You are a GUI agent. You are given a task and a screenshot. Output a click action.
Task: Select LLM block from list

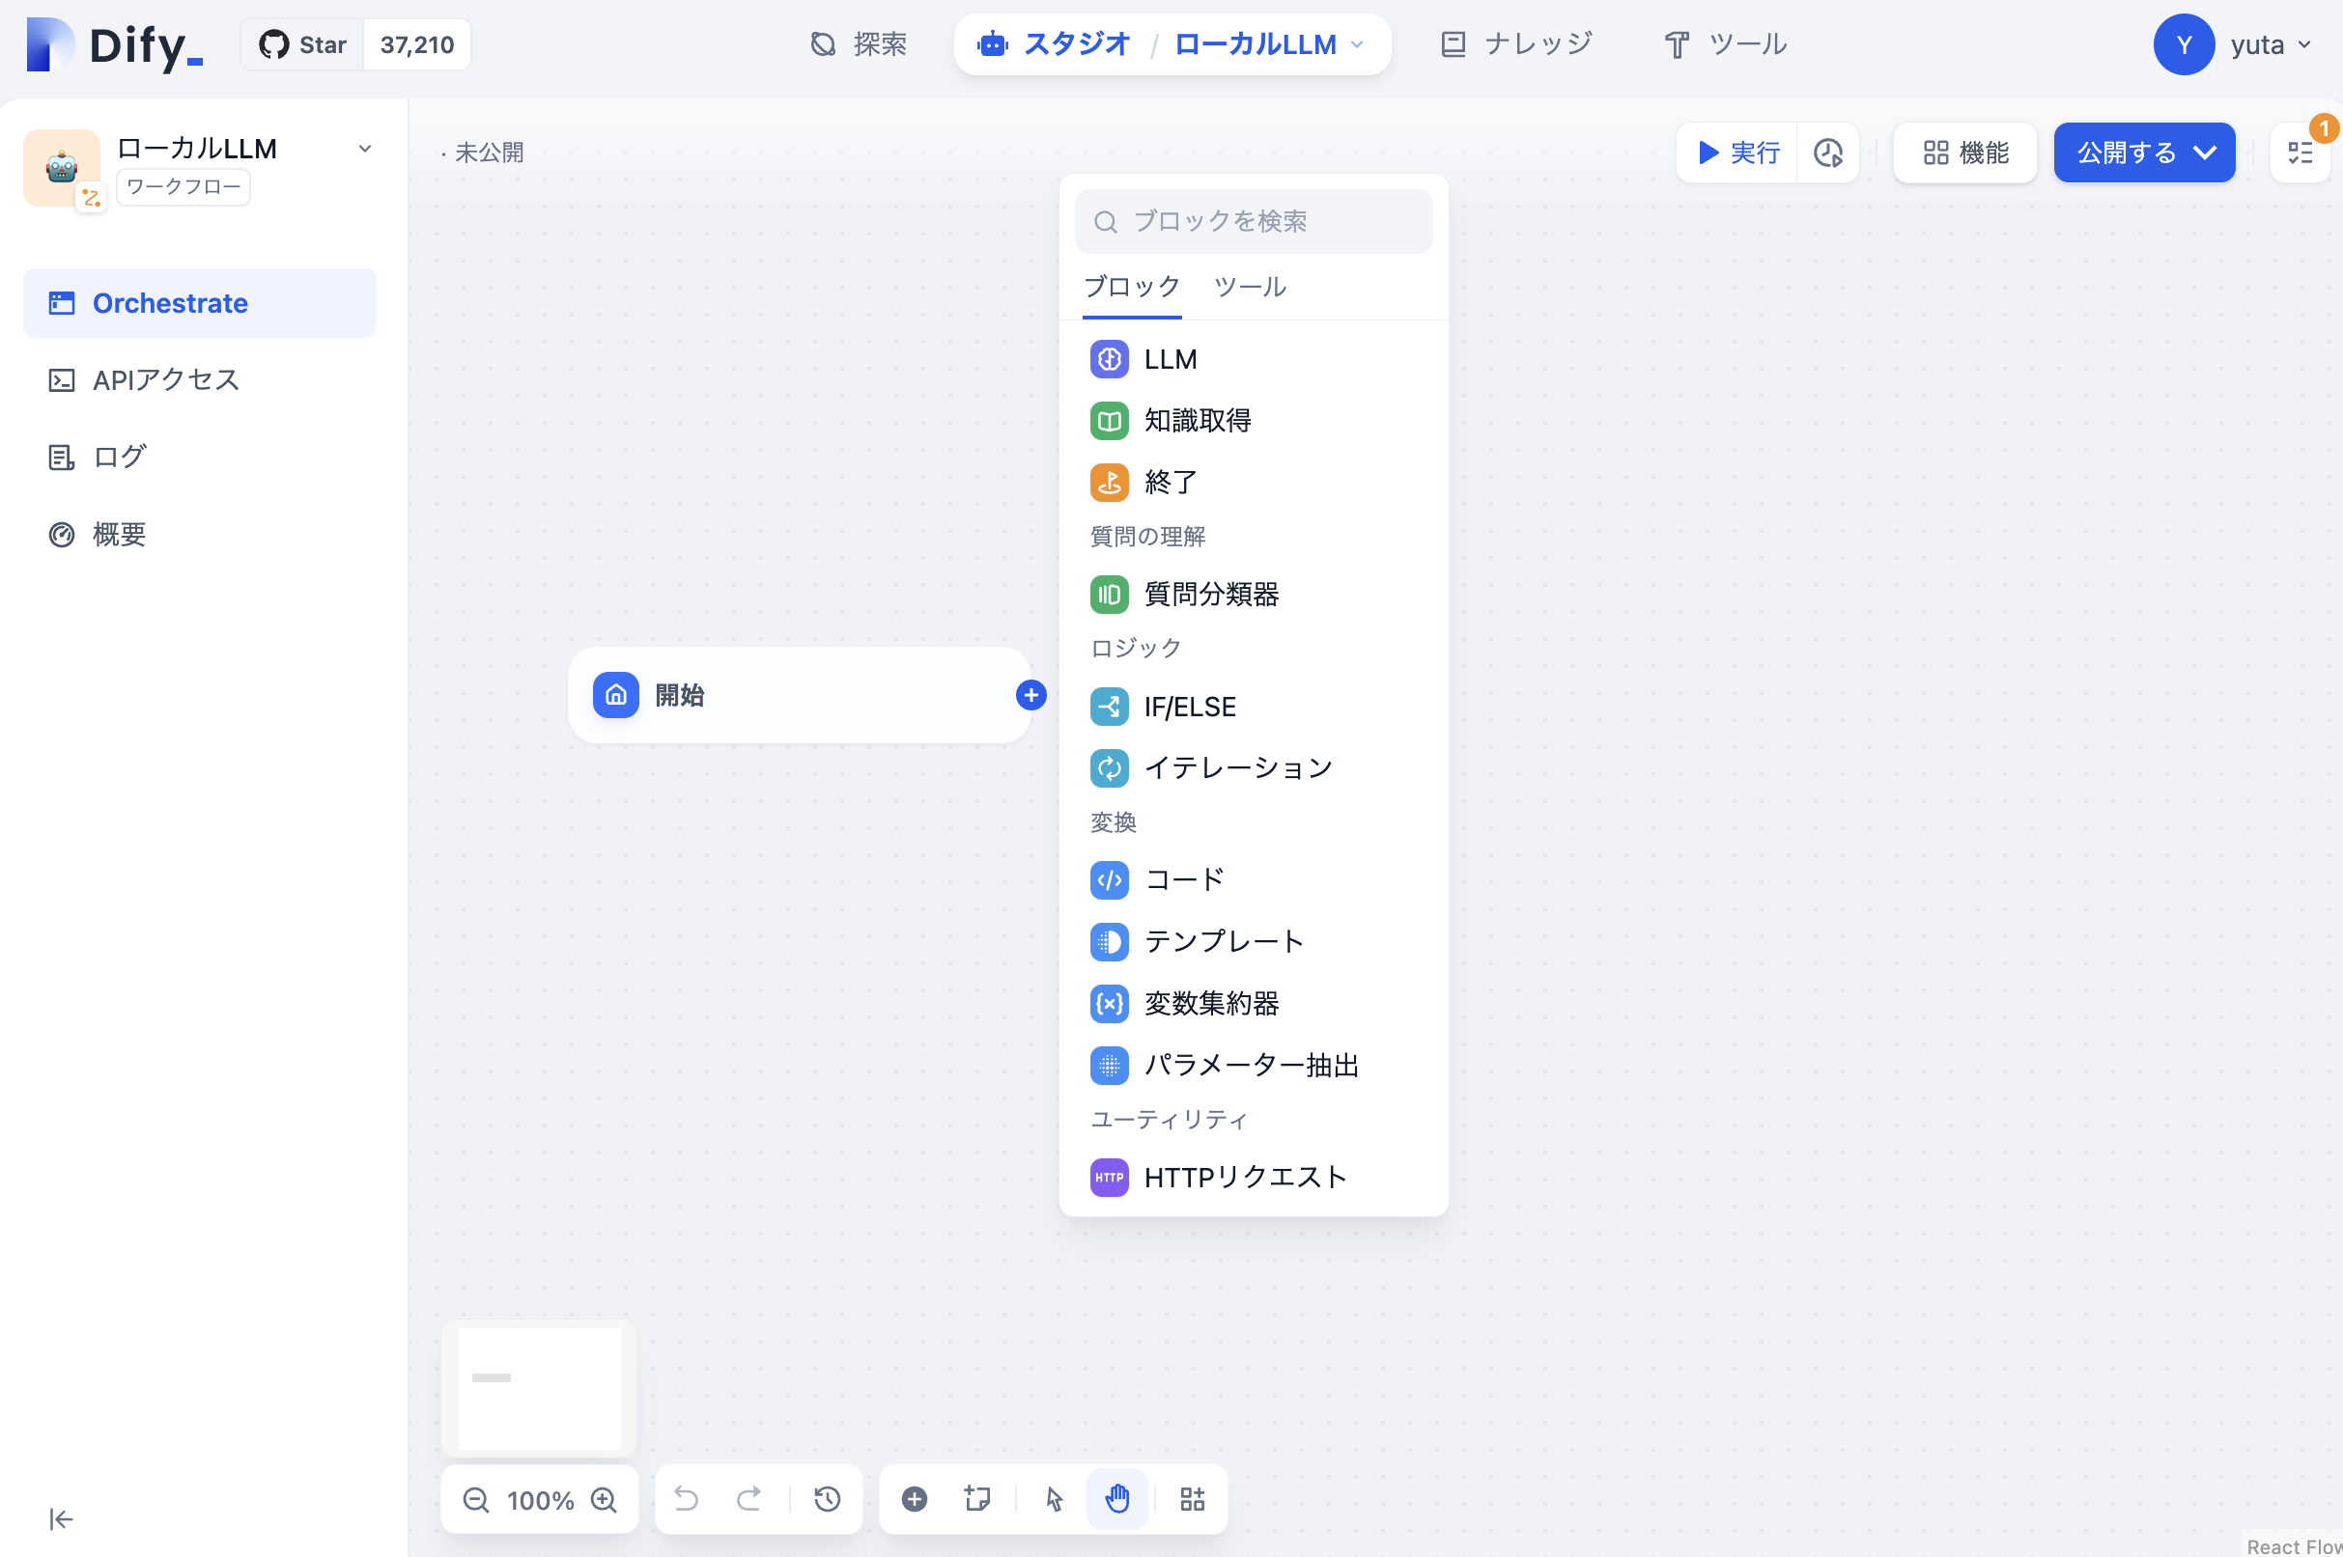1170,359
